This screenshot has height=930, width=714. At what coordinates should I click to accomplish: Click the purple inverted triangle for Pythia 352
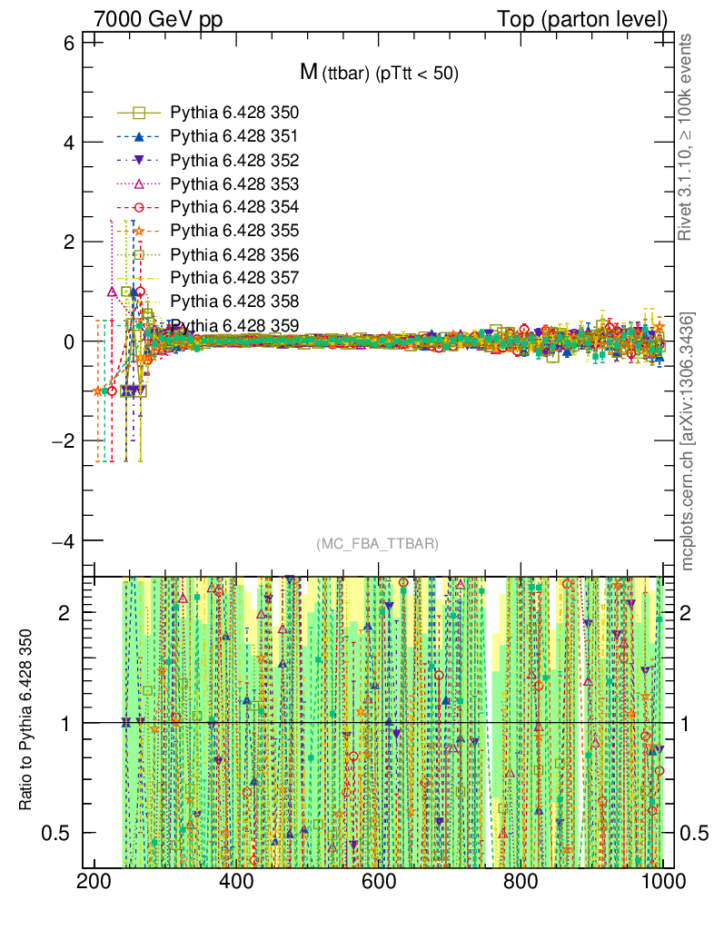(139, 160)
